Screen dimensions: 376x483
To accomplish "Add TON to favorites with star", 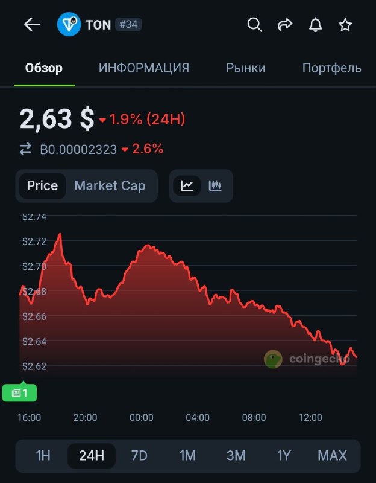I will (345, 25).
